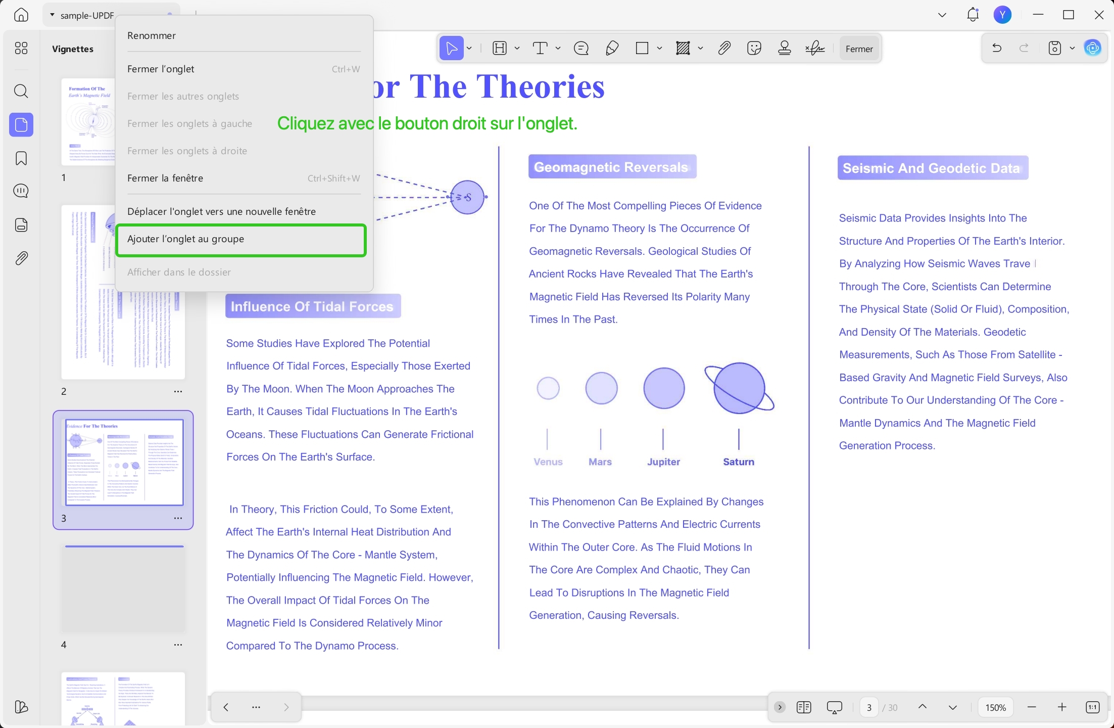Navigate back with left arrow in bottom bar
The image size is (1114, 728).
pos(226,707)
